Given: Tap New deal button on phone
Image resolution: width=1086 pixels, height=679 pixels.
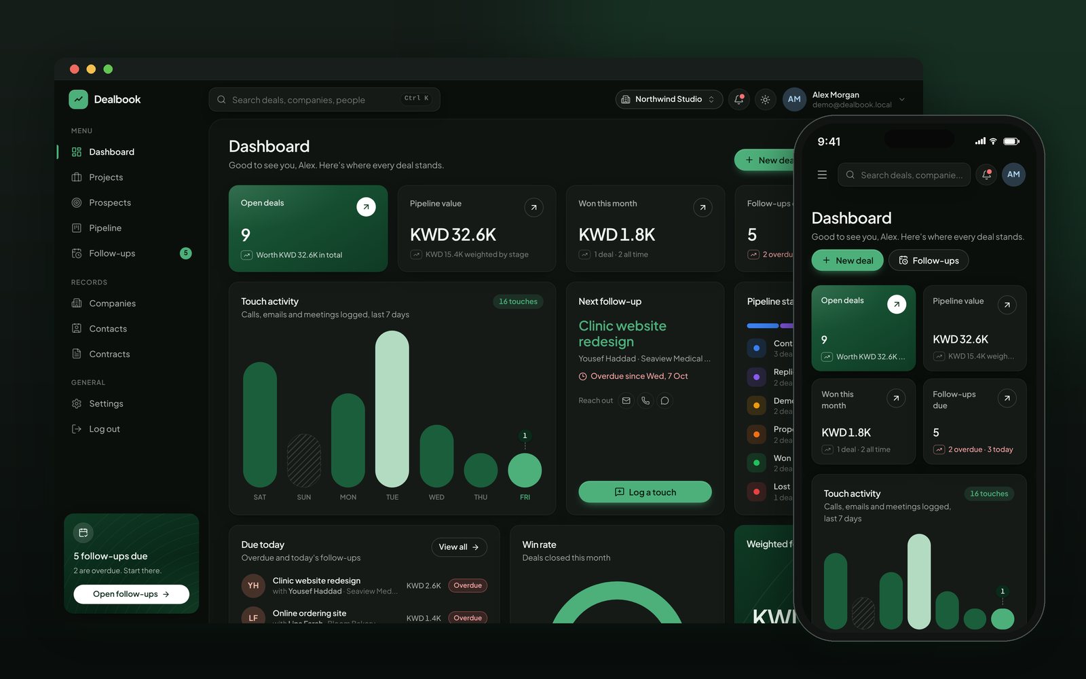Looking at the screenshot, I should [x=847, y=261].
